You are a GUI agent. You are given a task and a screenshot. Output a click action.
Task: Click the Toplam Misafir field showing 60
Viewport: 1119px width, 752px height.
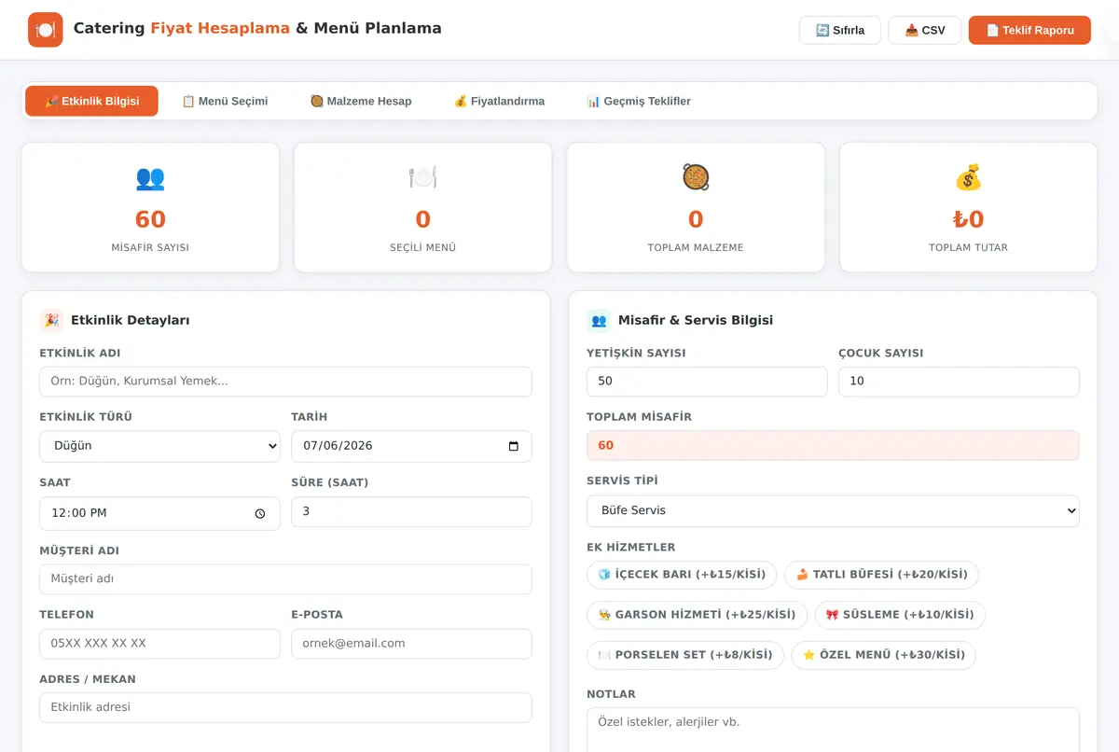[x=833, y=445]
